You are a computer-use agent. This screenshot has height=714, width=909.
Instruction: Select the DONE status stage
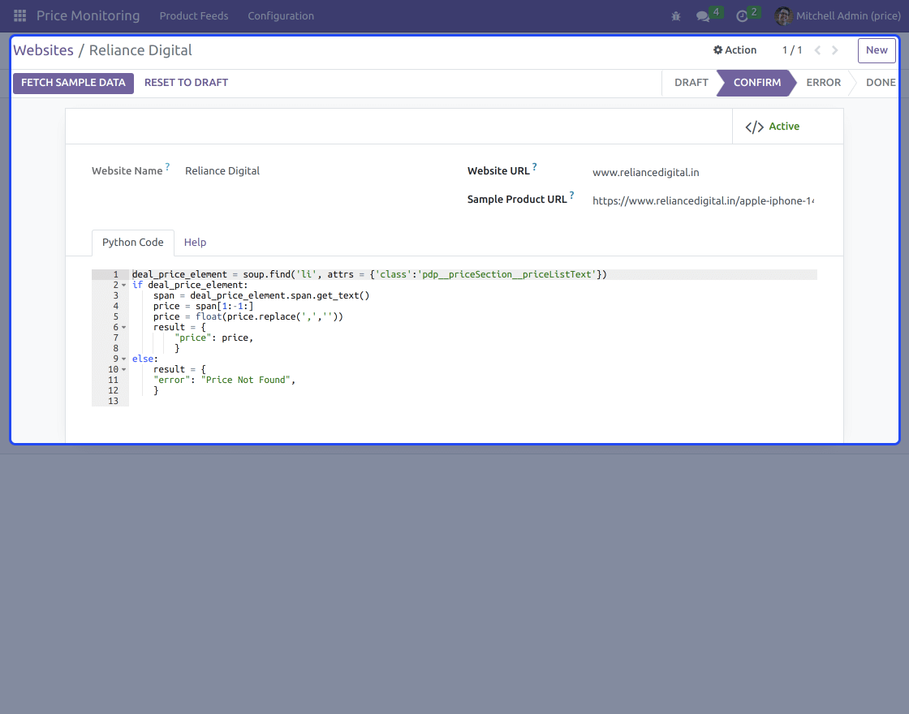(x=880, y=83)
